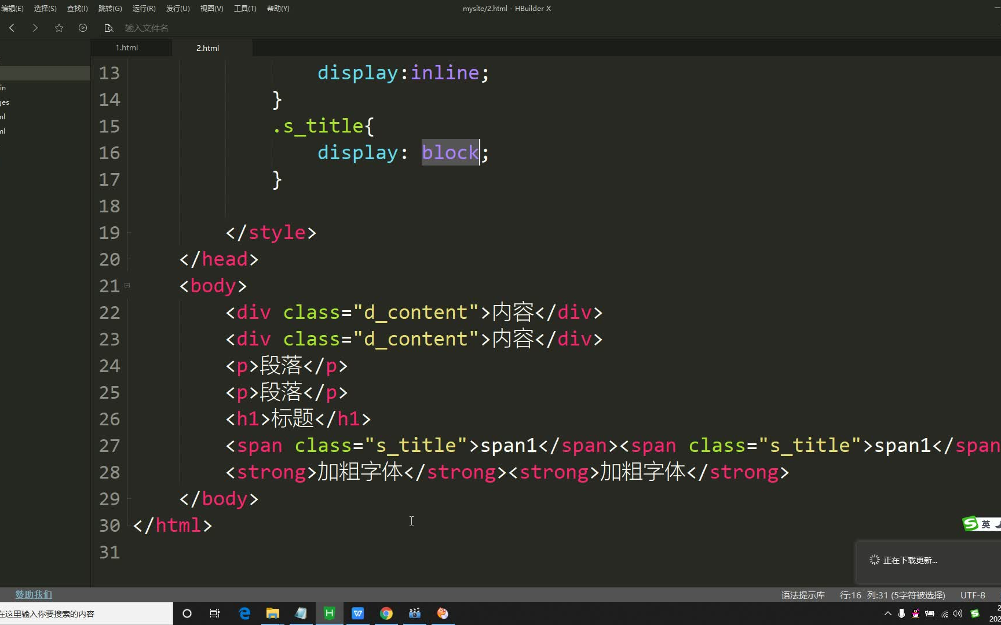1001x625 pixels.
Task: Click the .s_title selector on line 15
Action: tap(318, 126)
